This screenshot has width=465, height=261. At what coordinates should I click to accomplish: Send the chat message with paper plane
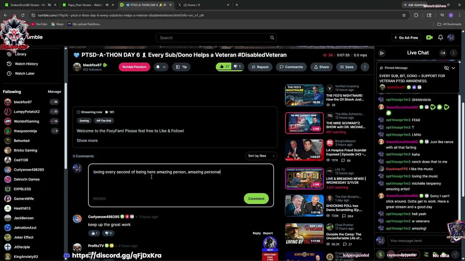454,255
